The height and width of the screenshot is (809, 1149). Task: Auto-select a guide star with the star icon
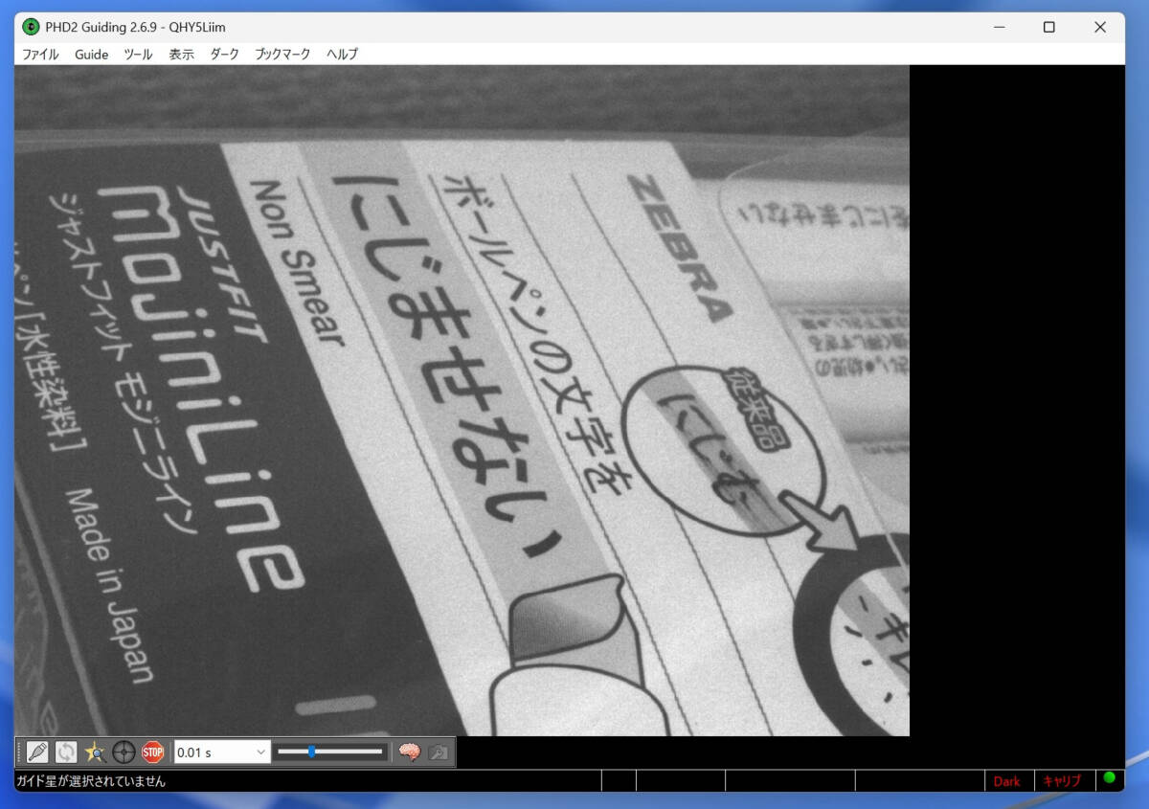pyautogui.click(x=95, y=753)
